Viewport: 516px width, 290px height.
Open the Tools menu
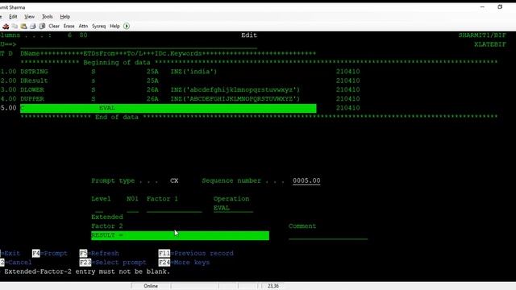(47, 16)
